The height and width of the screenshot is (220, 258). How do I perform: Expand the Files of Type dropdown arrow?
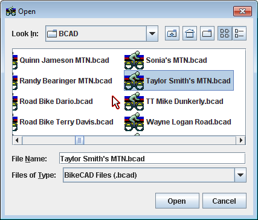click(x=240, y=175)
